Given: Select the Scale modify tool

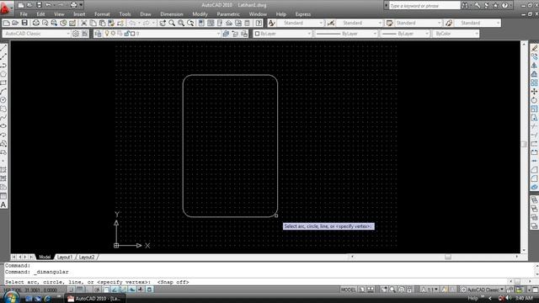Looking at the screenshot, I should point(534,109).
